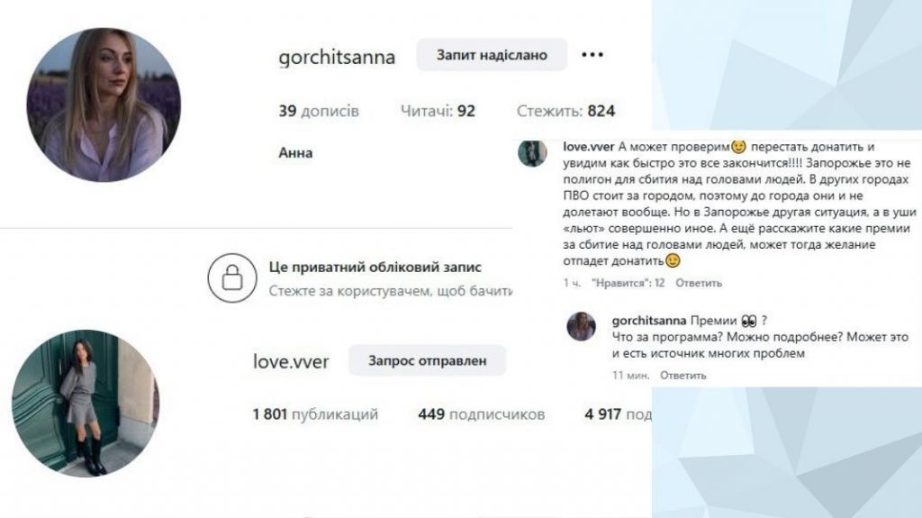Click the gorchitsanna username in the reply
The height and width of the screenshot is (518, 922).
(x=649, y=321)
